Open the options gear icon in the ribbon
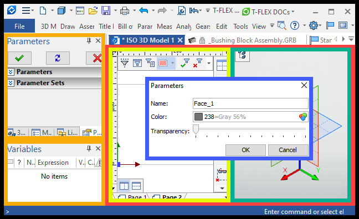Viewport: 359px width, 219px height. 314,25
